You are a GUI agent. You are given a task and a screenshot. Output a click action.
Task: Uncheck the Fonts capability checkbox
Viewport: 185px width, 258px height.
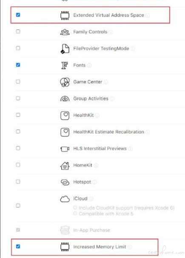point(18,65)
